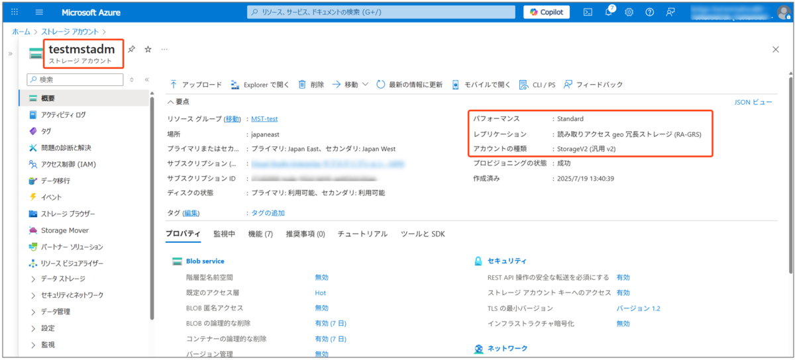This screenshot has height=360, width=795.
Task: Click バージョン 1.2 TLS link
Action: coord(638,308)
